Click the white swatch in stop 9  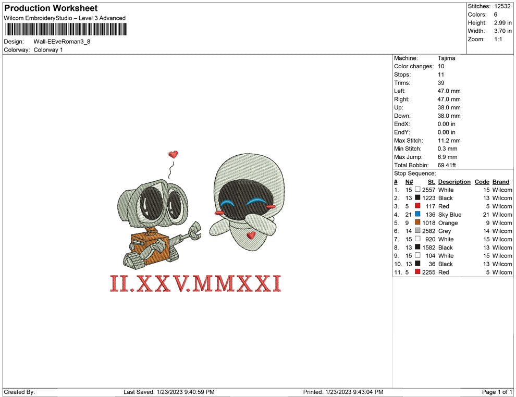(417, 255)
